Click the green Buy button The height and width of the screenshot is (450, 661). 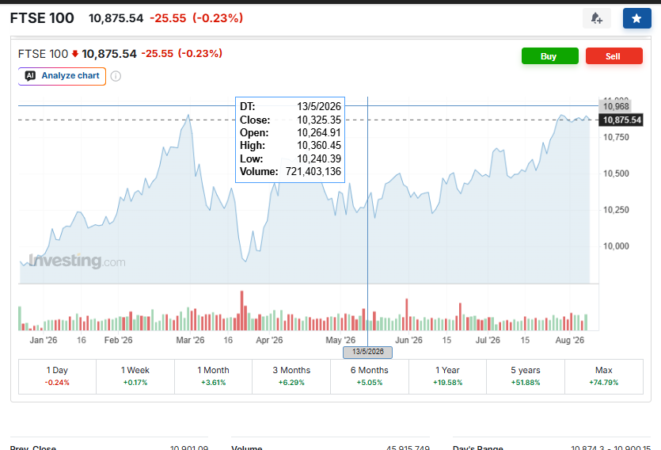tap(549, 56)
